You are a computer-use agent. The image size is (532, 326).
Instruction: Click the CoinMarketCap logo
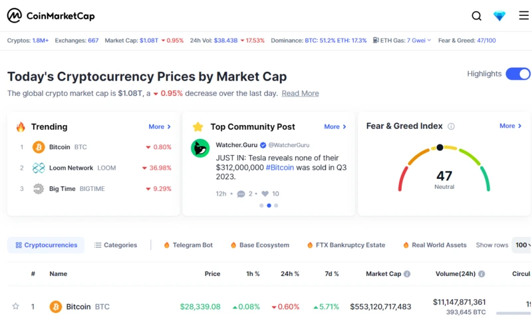[51, 16]
